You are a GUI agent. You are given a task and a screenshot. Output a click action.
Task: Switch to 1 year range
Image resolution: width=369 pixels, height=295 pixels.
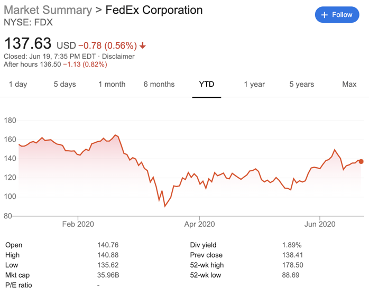click(x=254, y=84)
